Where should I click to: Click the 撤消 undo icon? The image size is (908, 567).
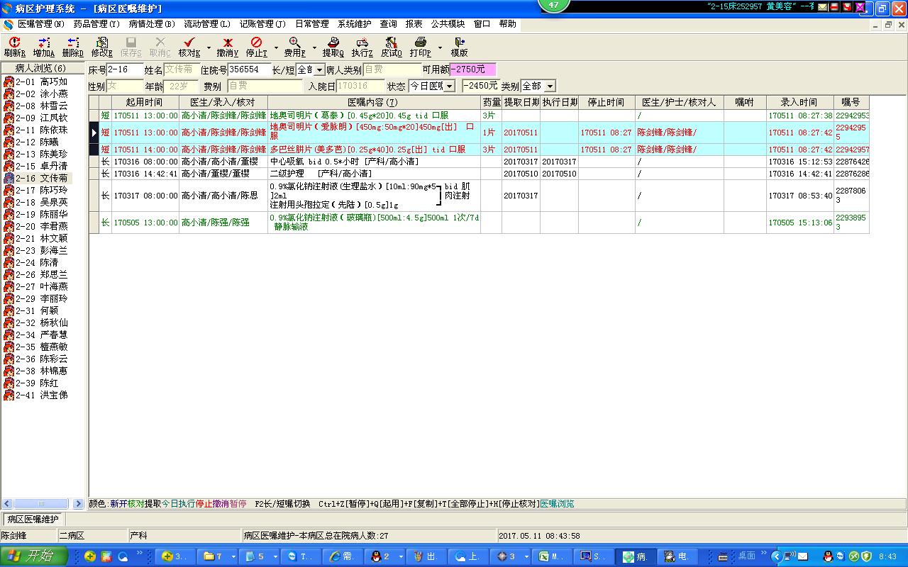tap(228, 43)
